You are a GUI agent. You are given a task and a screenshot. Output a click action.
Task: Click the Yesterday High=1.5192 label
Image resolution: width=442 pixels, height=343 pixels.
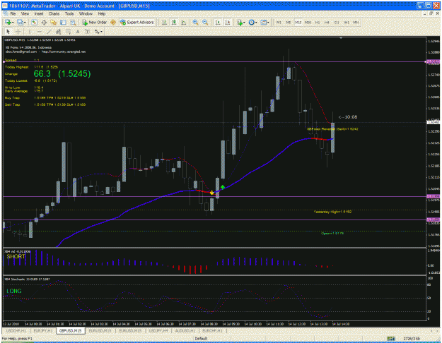point(332,212)
